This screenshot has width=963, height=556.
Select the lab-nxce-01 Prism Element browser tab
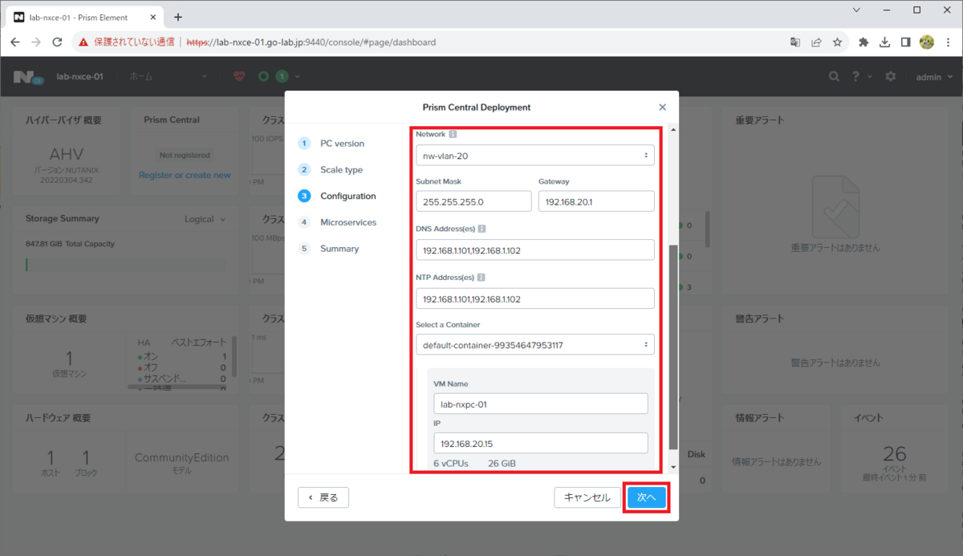[x=84, y=17]
